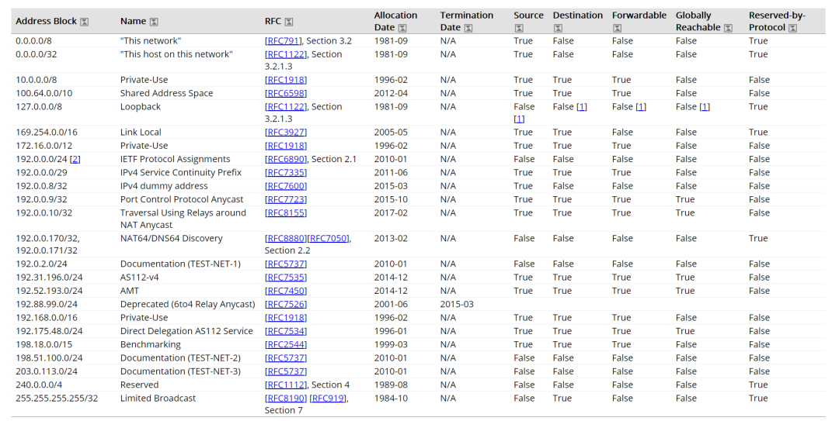Click the Reserved-by-Protocol sort icon
This screenshot has height=421, width=839.
coord(792,28)
